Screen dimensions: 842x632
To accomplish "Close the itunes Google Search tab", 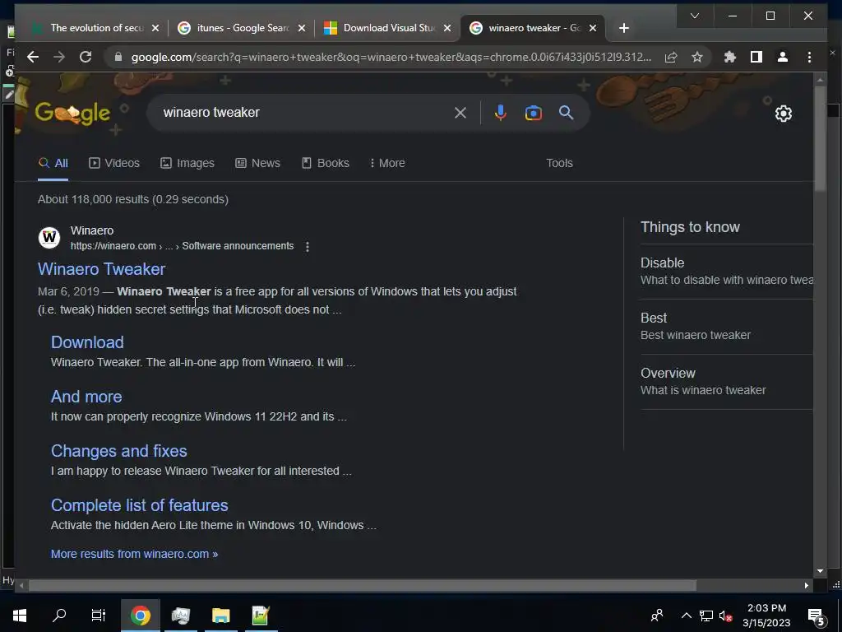I will pyautogui.click(x=302, y=28).
